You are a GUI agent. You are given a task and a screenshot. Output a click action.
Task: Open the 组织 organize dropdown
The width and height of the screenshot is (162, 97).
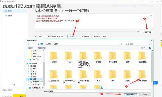31,48
